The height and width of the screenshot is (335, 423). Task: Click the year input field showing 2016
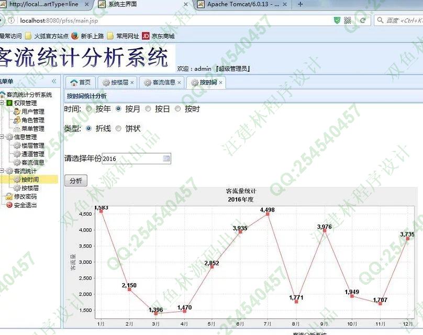131,159
